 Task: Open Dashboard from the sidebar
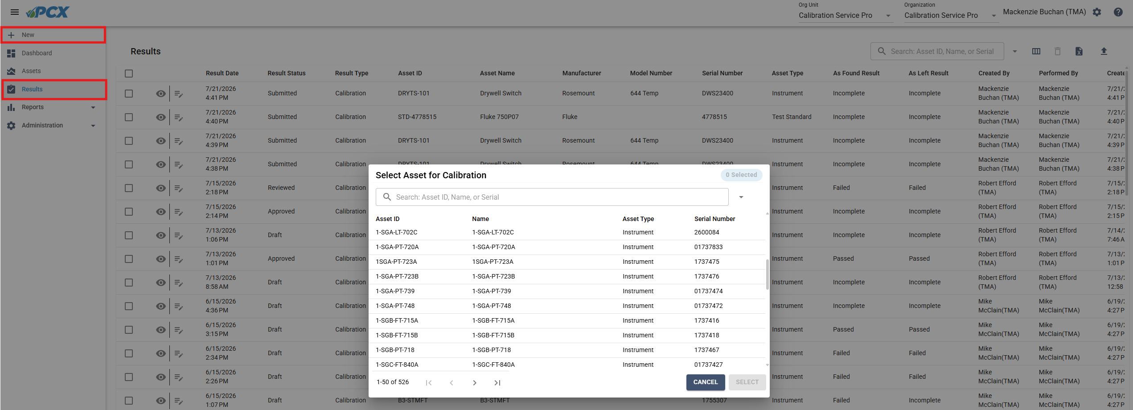[x=53, y=53]
